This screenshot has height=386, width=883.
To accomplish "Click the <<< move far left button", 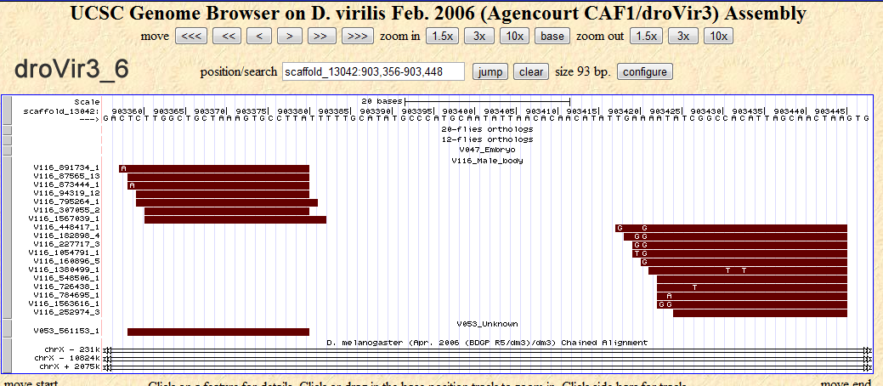I will click(191, 36).
